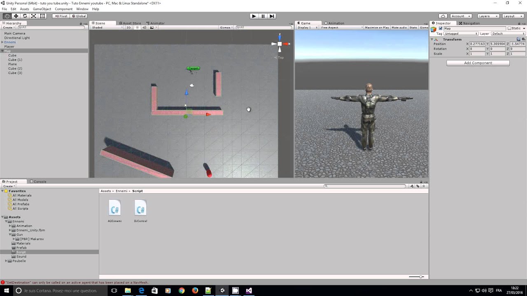Click Add Component button
Image resolution: width=527 pixels, height=296 pixels.
click(x=478, y=63)
